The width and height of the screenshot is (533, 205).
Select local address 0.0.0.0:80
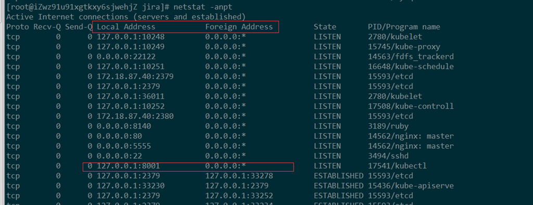click(x=119, y=136)
